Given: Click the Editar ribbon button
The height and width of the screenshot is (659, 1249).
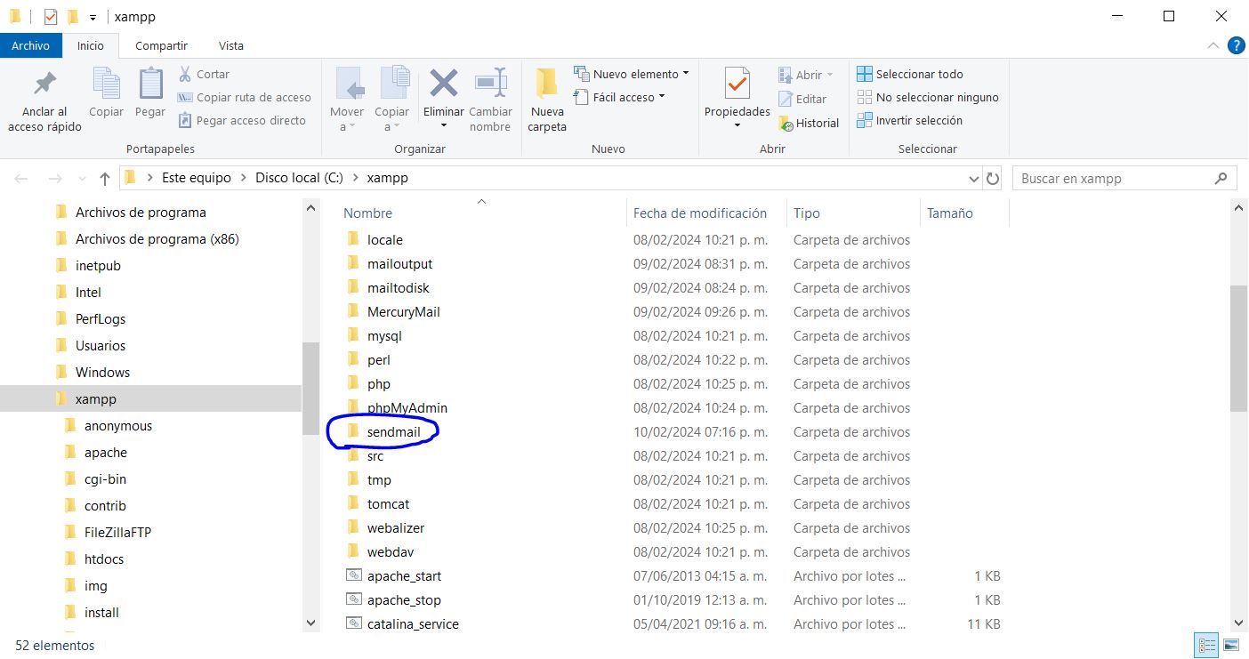Looking at the screenshot, I should click(802, 99).
